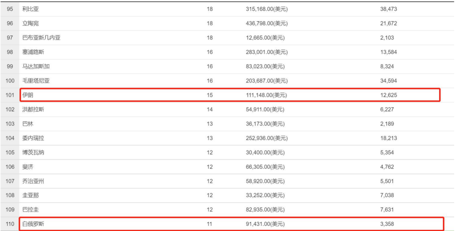Select Iran's amount 111,148.00(美元)
The width and height of the screenshot is (457, 231).
pyautogui.click(x=267, y=95)
